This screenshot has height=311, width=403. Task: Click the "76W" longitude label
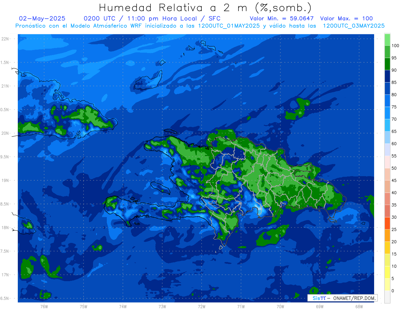tap(44, 307)
